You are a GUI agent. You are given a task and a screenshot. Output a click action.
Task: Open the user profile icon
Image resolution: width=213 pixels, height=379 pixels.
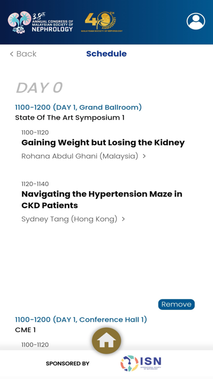(x=196, y=22)
